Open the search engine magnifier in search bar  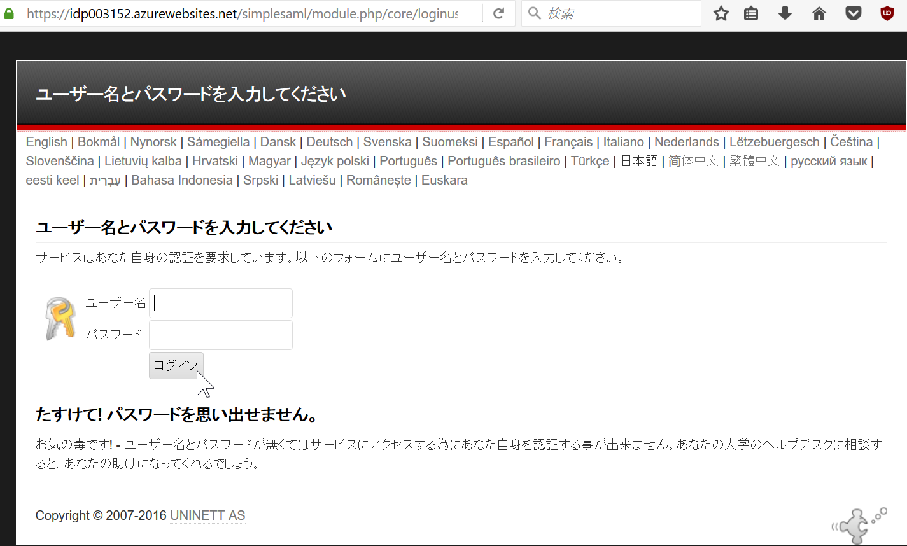tap(534, 13)
